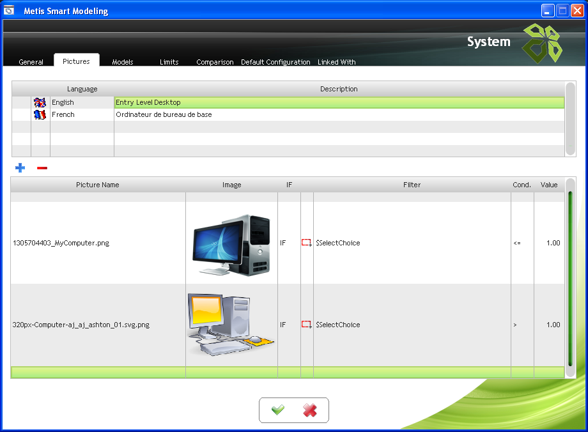Select the yellow-screen computer image thumbnail
This screenshot has width=588, height=432.
[x=231, y=325]
